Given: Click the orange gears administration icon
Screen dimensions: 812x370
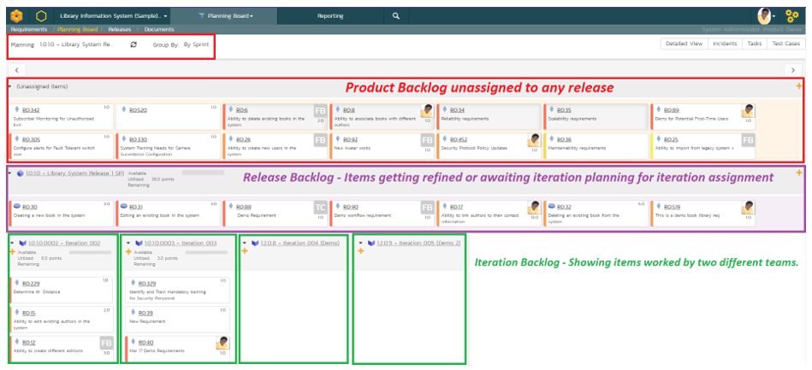Looking at the screenshot, I should (x=791, y=15).
